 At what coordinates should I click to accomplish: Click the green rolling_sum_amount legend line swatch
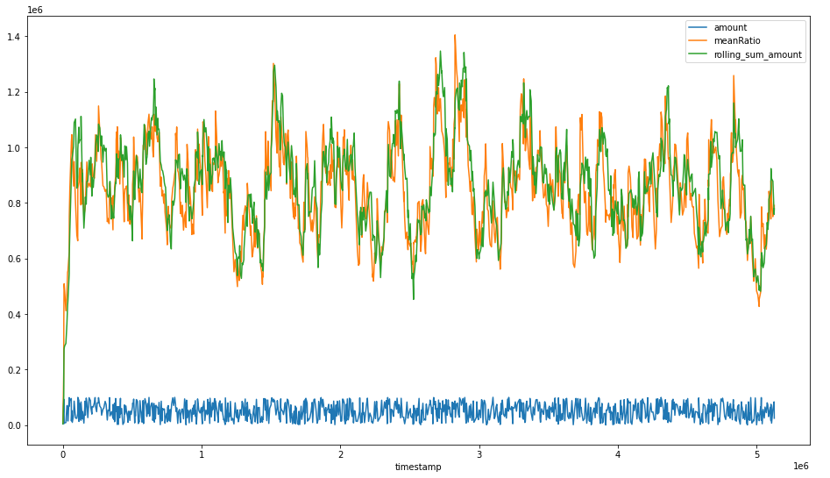(699, 54)
